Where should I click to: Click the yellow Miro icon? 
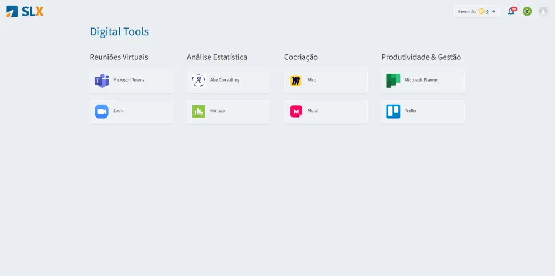[x=296, y=81]
